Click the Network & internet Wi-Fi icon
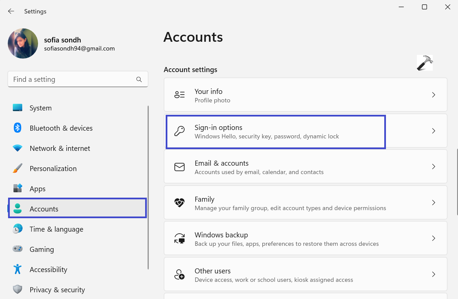 point(18,148)
